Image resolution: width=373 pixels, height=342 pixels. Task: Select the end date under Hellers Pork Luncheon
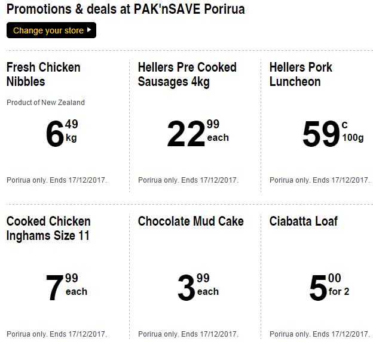pos(320,180)
